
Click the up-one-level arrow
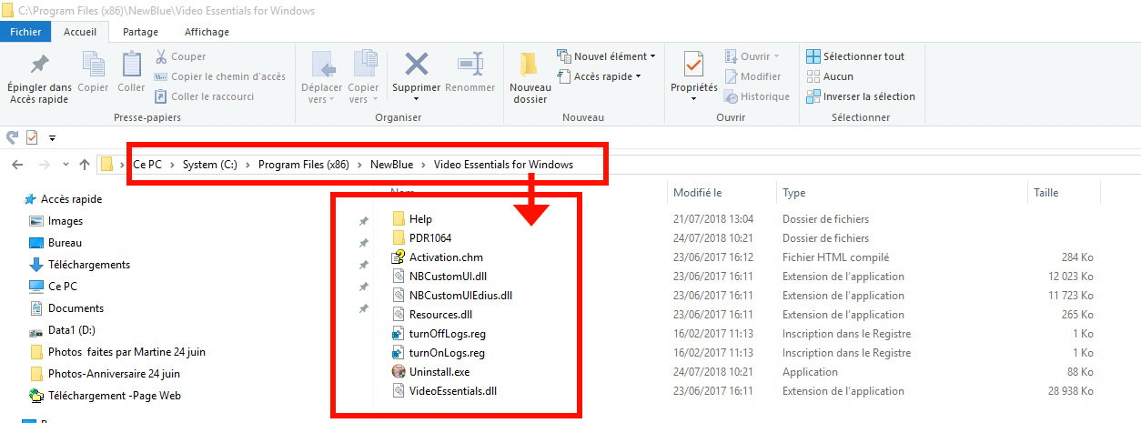(x=85, y=165)
